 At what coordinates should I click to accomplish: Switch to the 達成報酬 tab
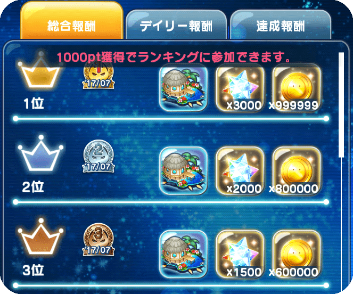(x=281, y=25)
